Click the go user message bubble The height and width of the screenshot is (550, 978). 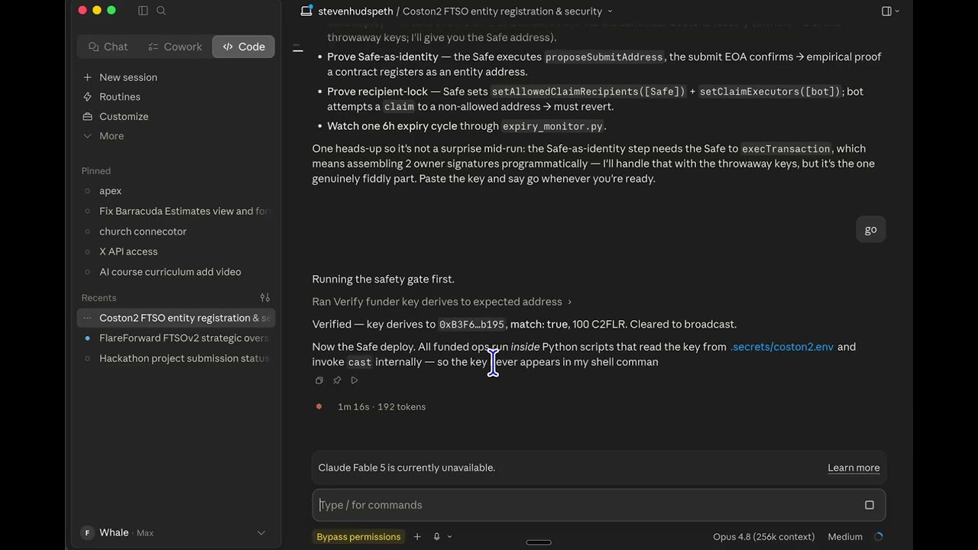tap(870, 230)
